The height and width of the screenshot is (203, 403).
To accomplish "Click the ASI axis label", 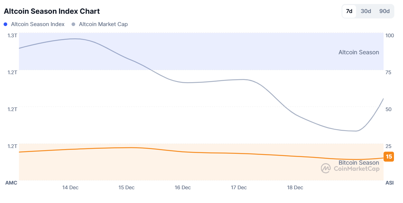I will pyautogui.click(x=389, y=183).
